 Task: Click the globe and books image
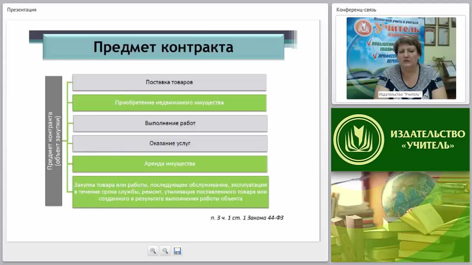(400, 217)
